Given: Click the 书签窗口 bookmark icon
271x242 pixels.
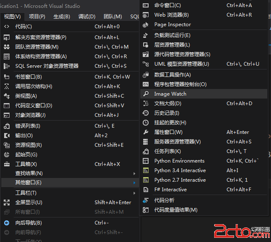Looking at the screenshot, I should [7, 77].
